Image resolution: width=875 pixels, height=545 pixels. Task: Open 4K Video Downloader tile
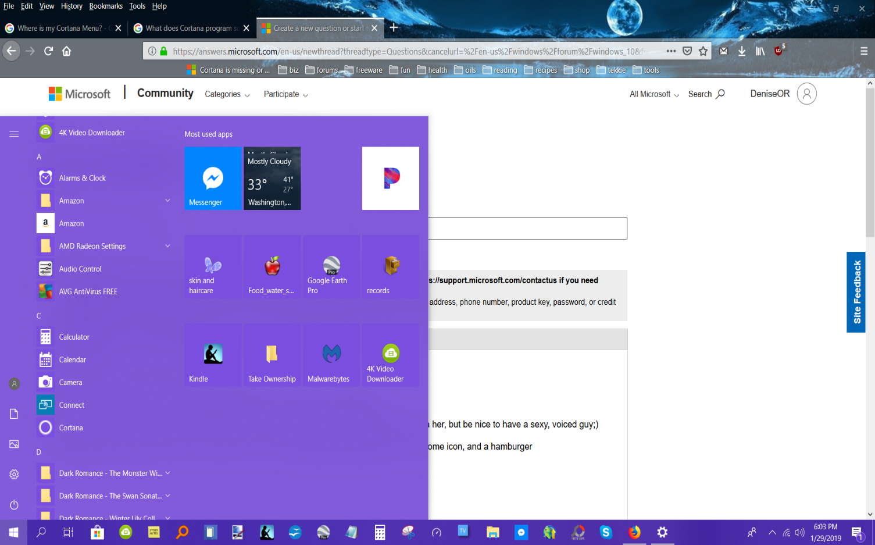(x=391, y=355)
